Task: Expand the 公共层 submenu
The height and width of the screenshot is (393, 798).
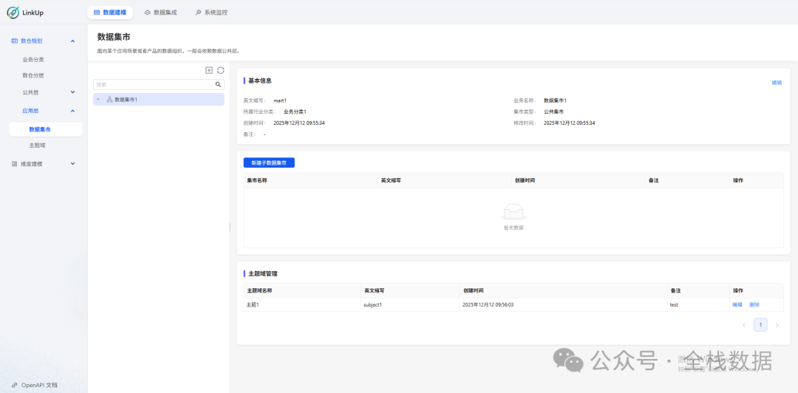Action: (72, 92)
